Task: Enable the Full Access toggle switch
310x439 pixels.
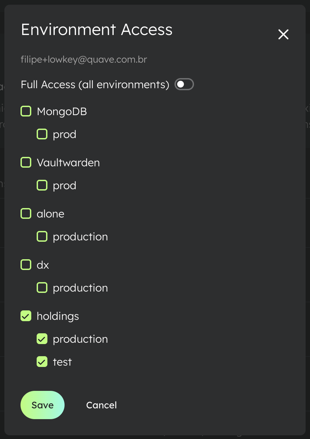Action: 184,84
